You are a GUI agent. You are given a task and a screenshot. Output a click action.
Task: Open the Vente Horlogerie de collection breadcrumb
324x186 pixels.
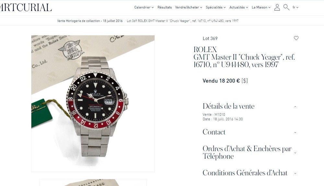(x=90, y=21)
